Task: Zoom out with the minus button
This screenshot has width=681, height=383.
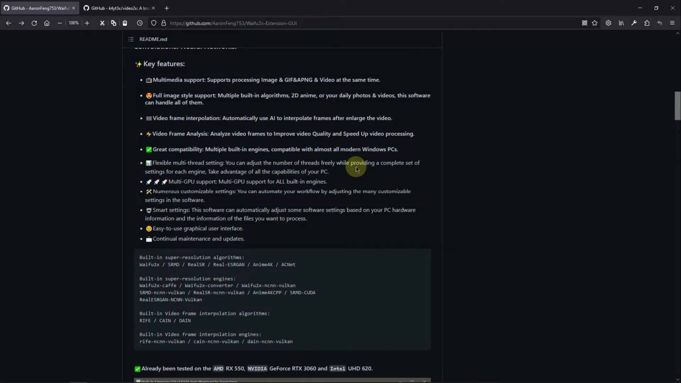Action: click(60, 23)
